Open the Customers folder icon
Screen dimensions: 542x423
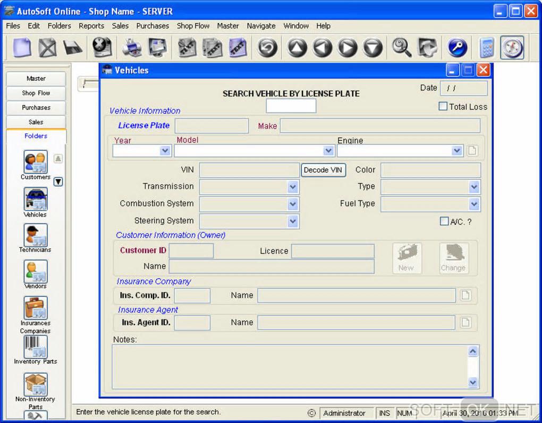pyautogui.click(x=36, y=162)
